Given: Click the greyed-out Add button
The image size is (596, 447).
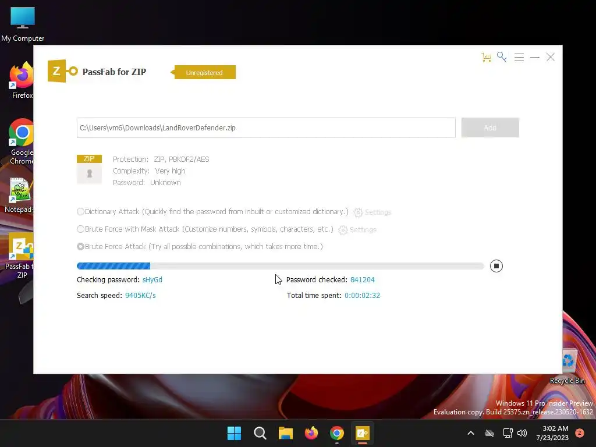Looking at the screenshot, I should point(490,127).
